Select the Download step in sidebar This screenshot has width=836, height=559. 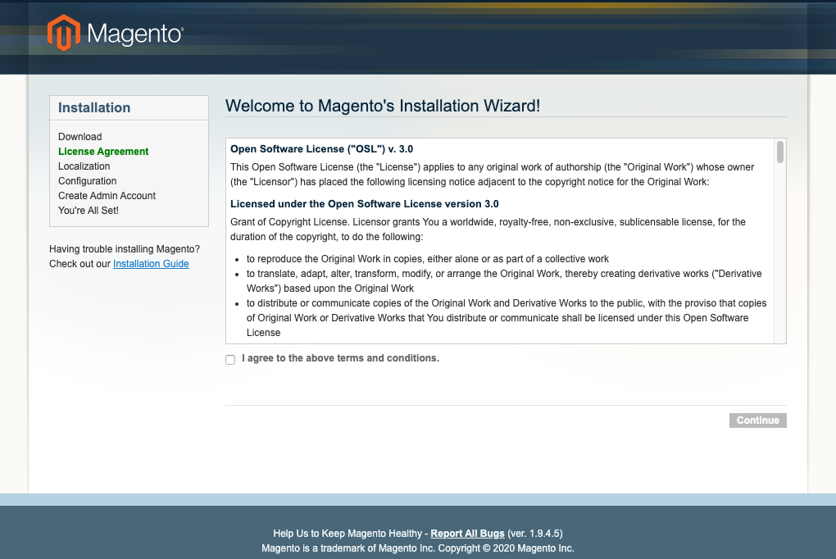coord(80,137)
